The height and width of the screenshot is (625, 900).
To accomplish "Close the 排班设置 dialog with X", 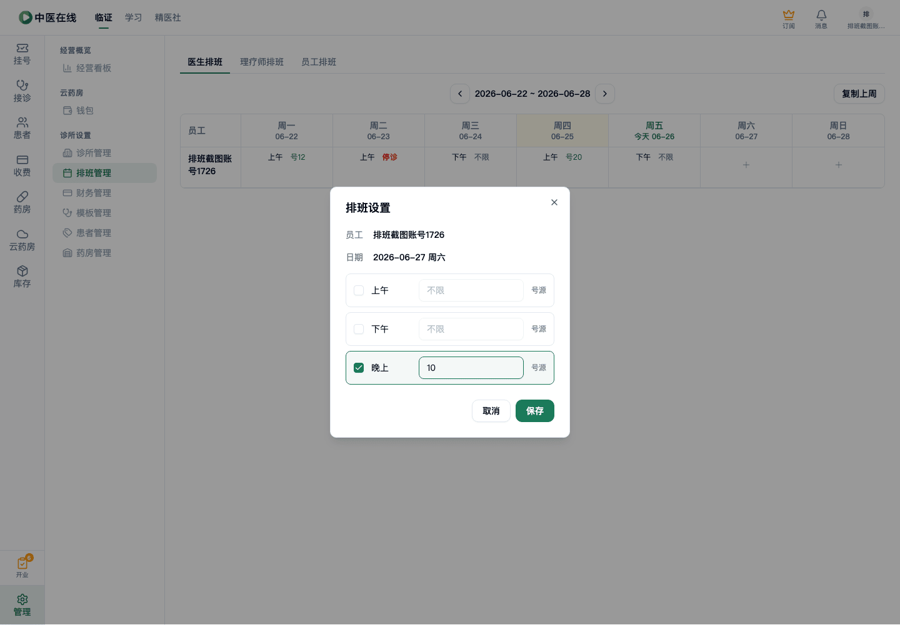I will (x=554, y=202).
